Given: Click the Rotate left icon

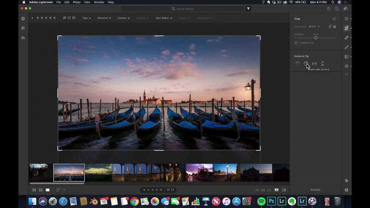Looking at the screenshot, I should [298, 64].
